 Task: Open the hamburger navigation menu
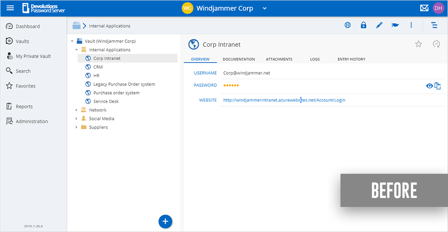(10, 8)
